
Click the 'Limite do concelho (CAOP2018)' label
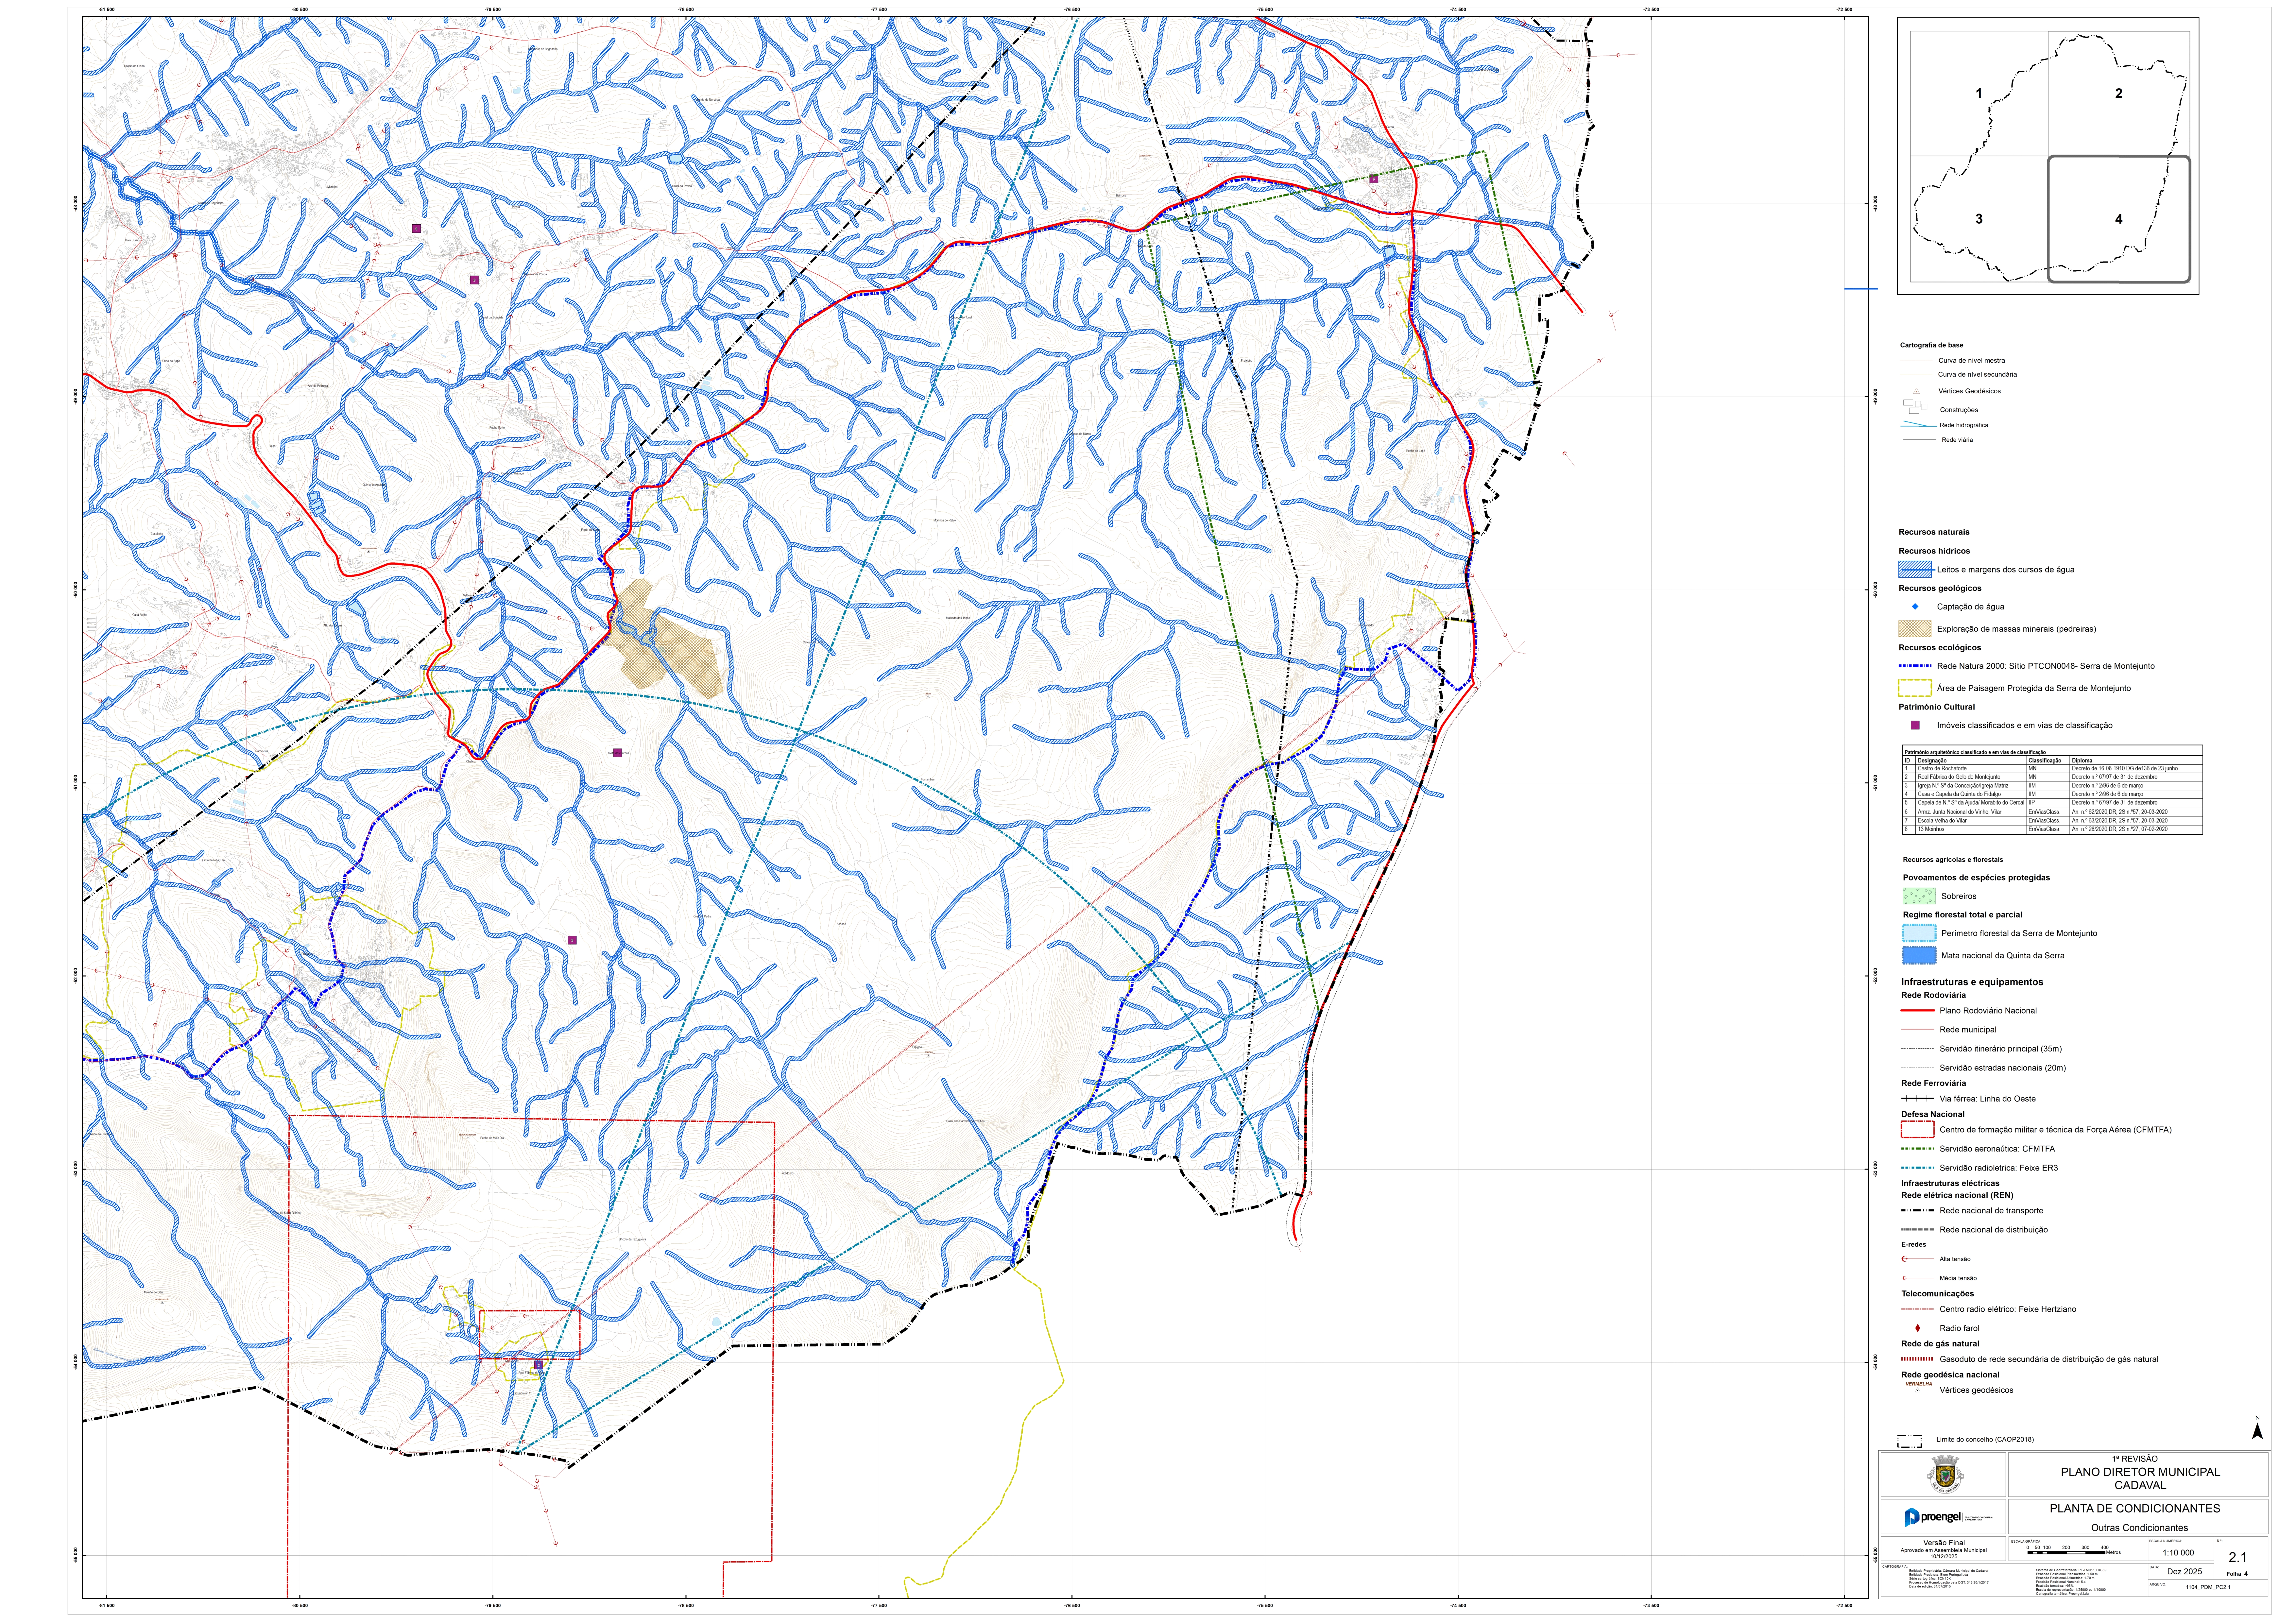click(1985, 1440)
